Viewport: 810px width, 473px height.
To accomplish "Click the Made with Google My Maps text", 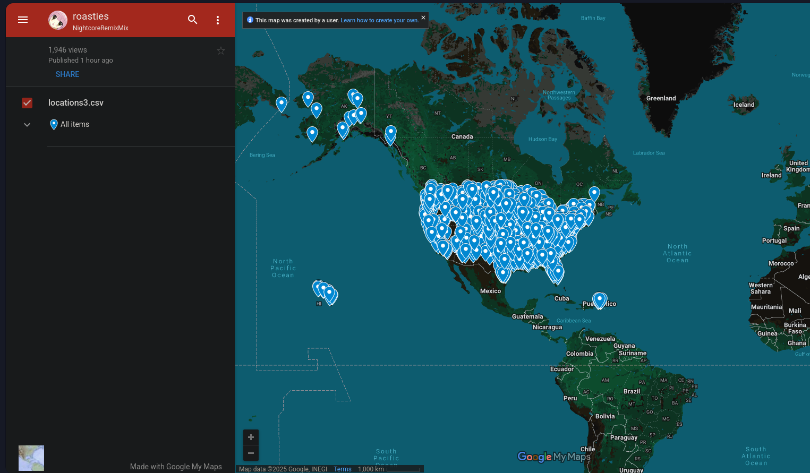I will [176, 467].
